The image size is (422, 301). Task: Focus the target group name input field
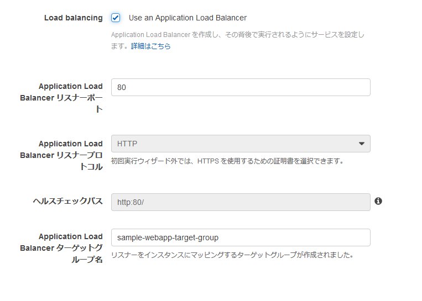click(x=241, y=237)
